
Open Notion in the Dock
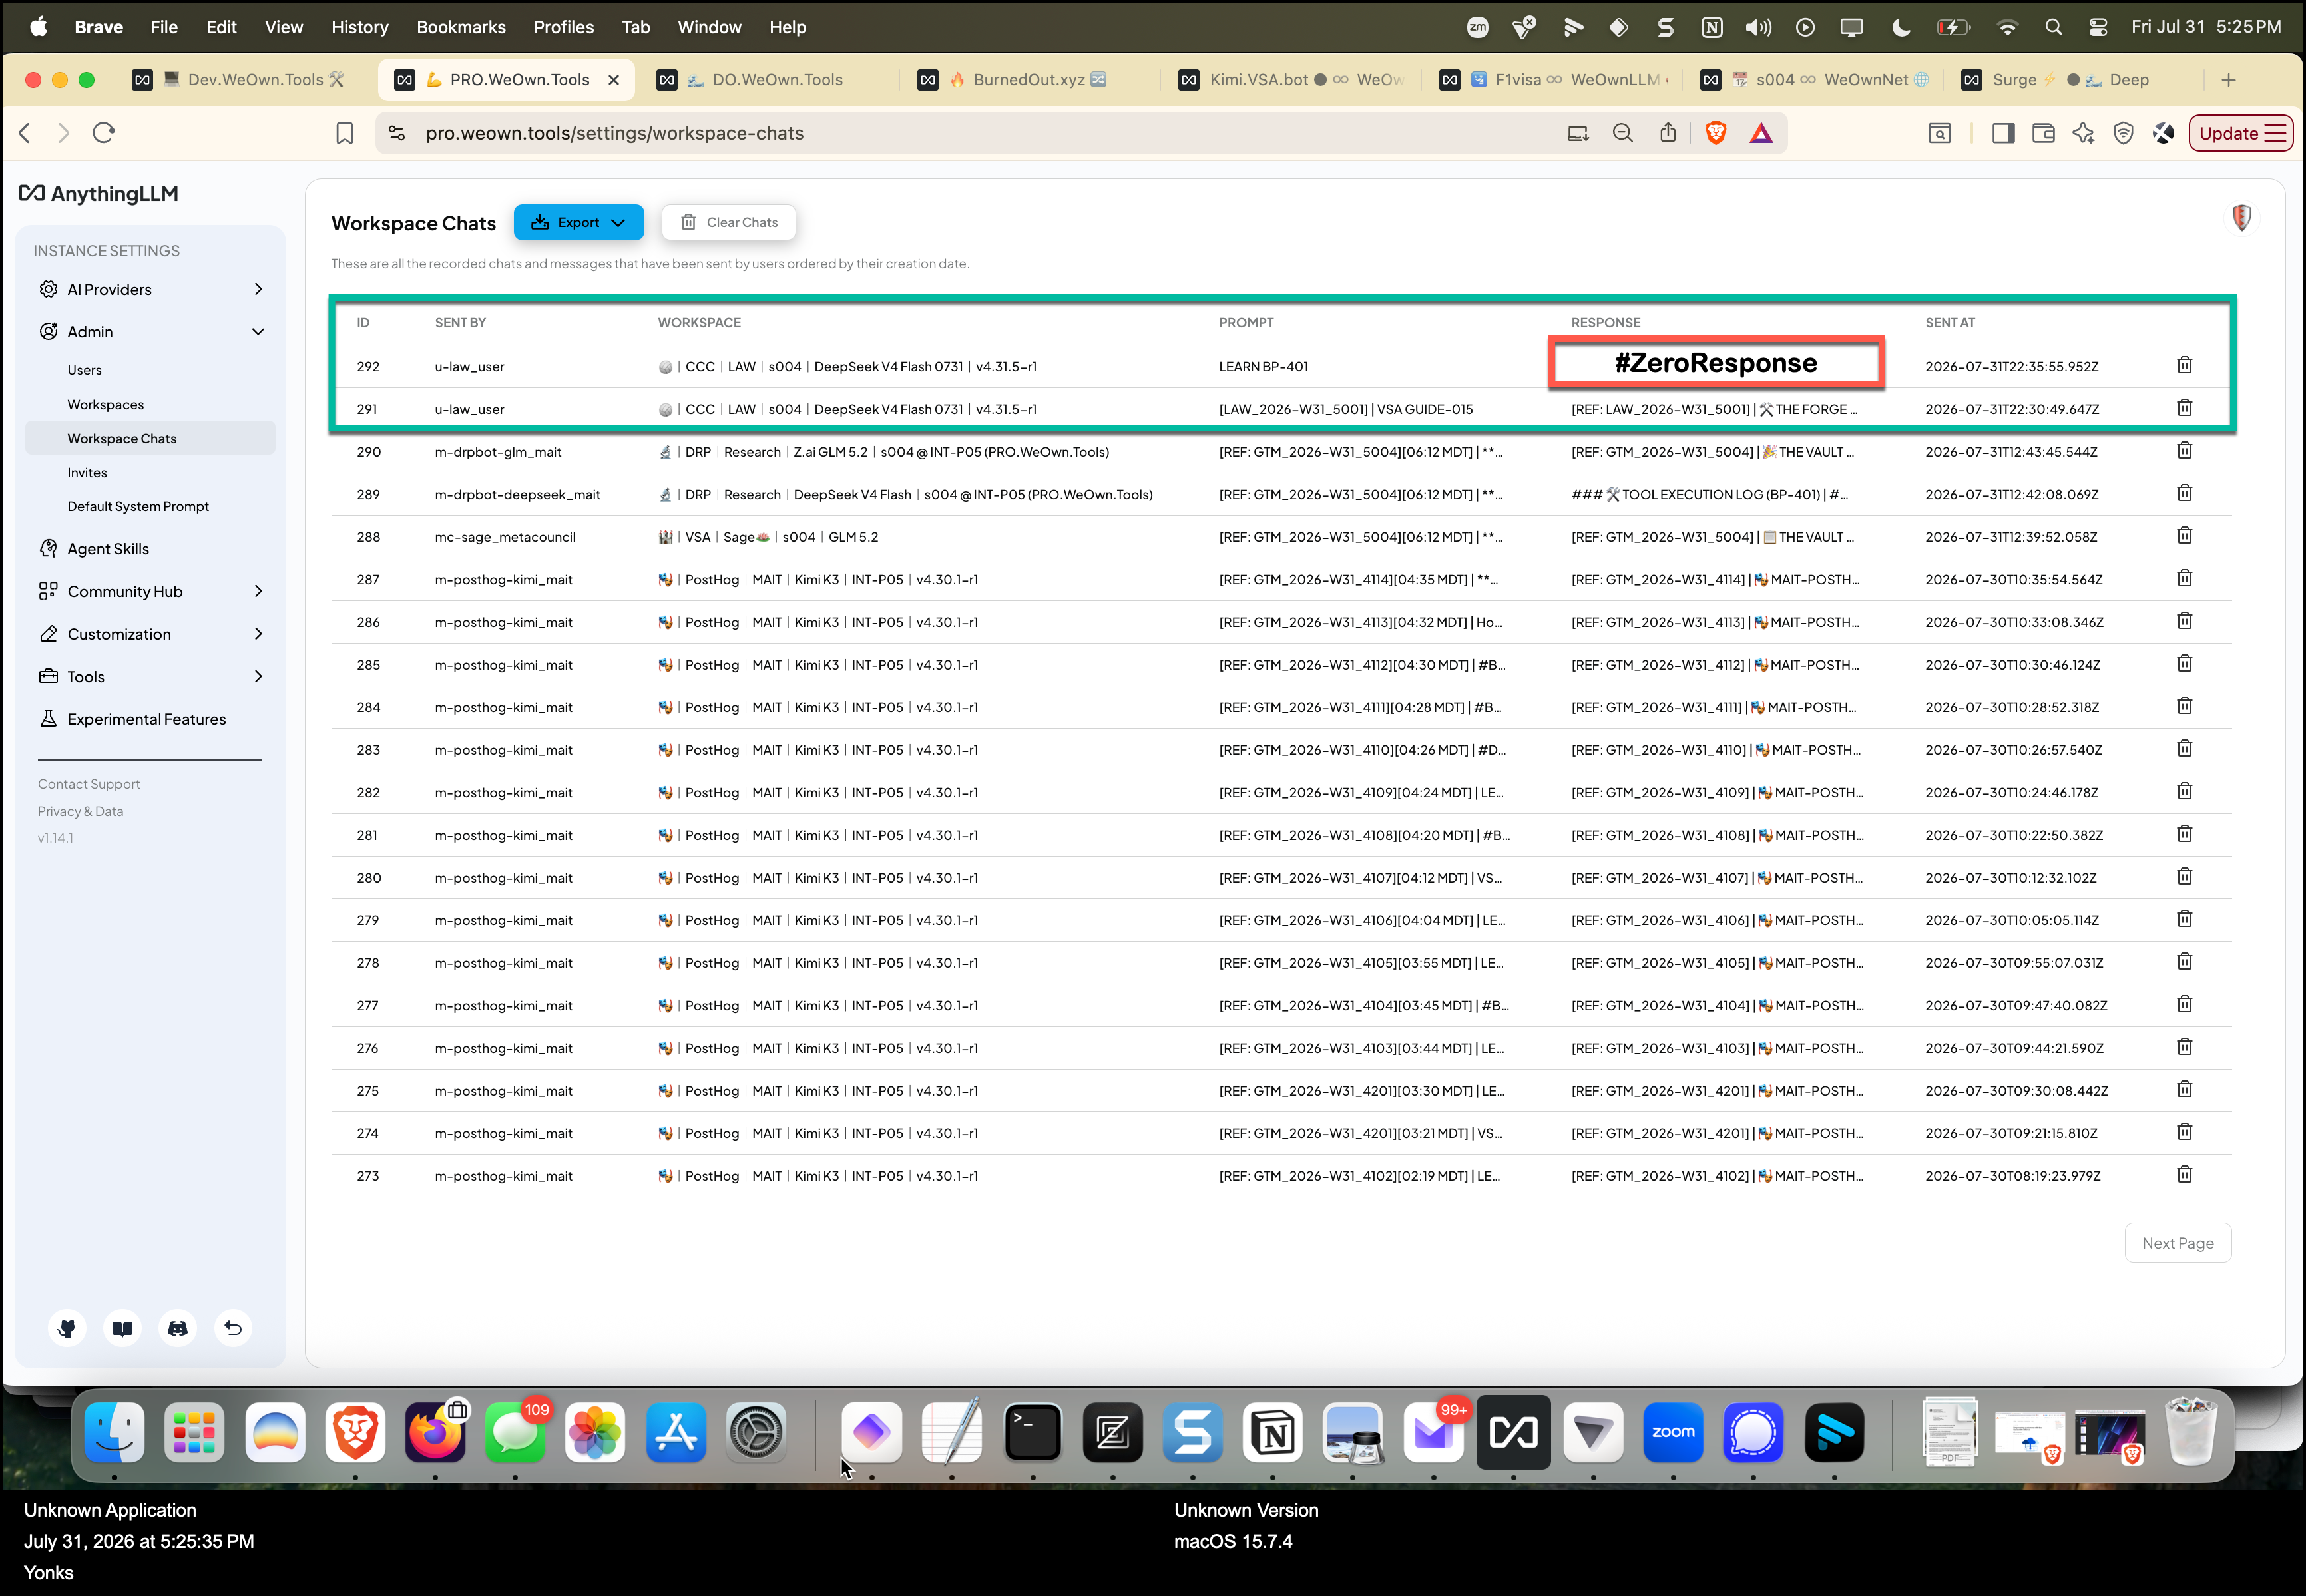click(1273, 1432)
